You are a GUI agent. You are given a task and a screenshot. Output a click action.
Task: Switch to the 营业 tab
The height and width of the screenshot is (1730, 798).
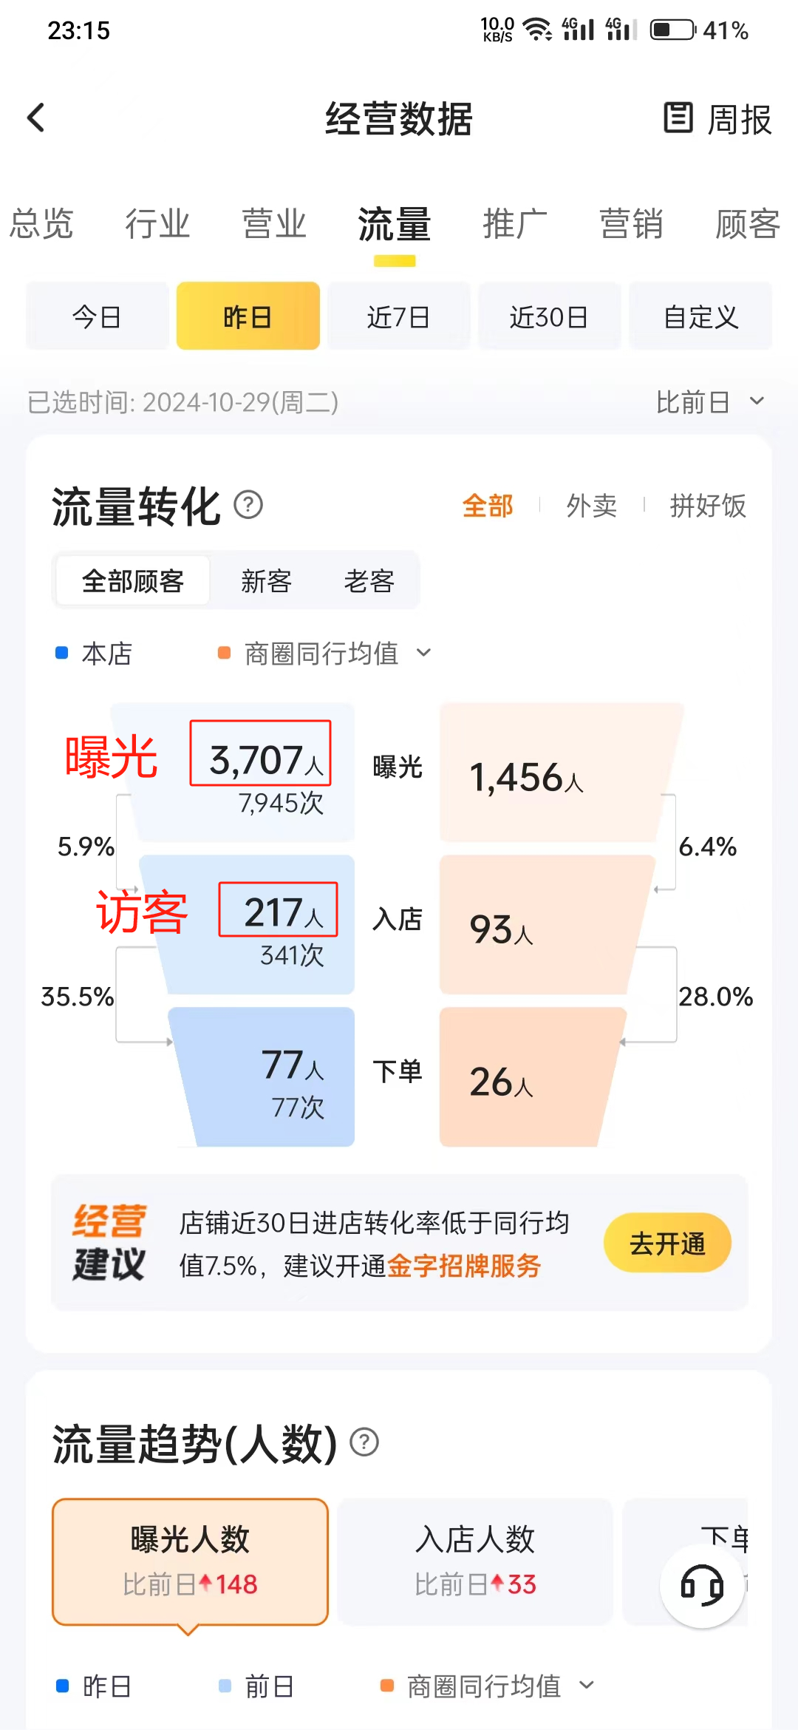coord(274,223)
